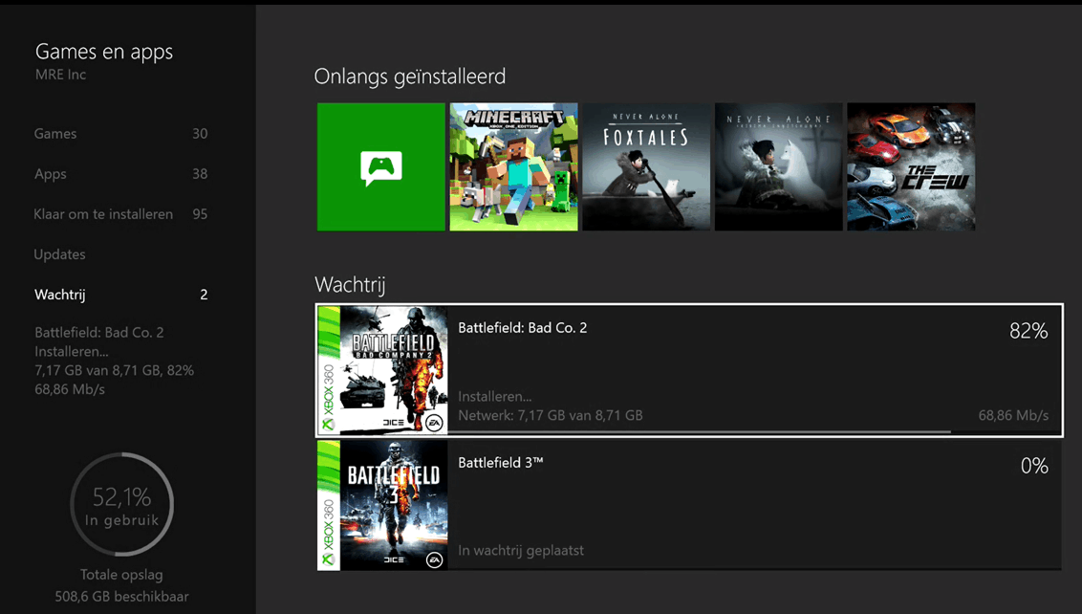Click the Battlefield Bad Company 2 cover art
The width and height of the screenshot is (1082, 614).
coord(382,370)
